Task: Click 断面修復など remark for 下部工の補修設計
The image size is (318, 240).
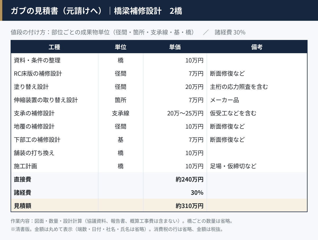Action: [227, 140]
